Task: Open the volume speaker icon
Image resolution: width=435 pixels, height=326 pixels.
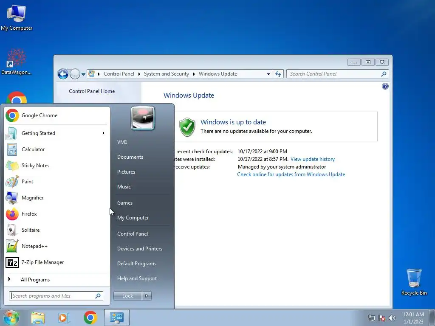Action: click(392, 318)
